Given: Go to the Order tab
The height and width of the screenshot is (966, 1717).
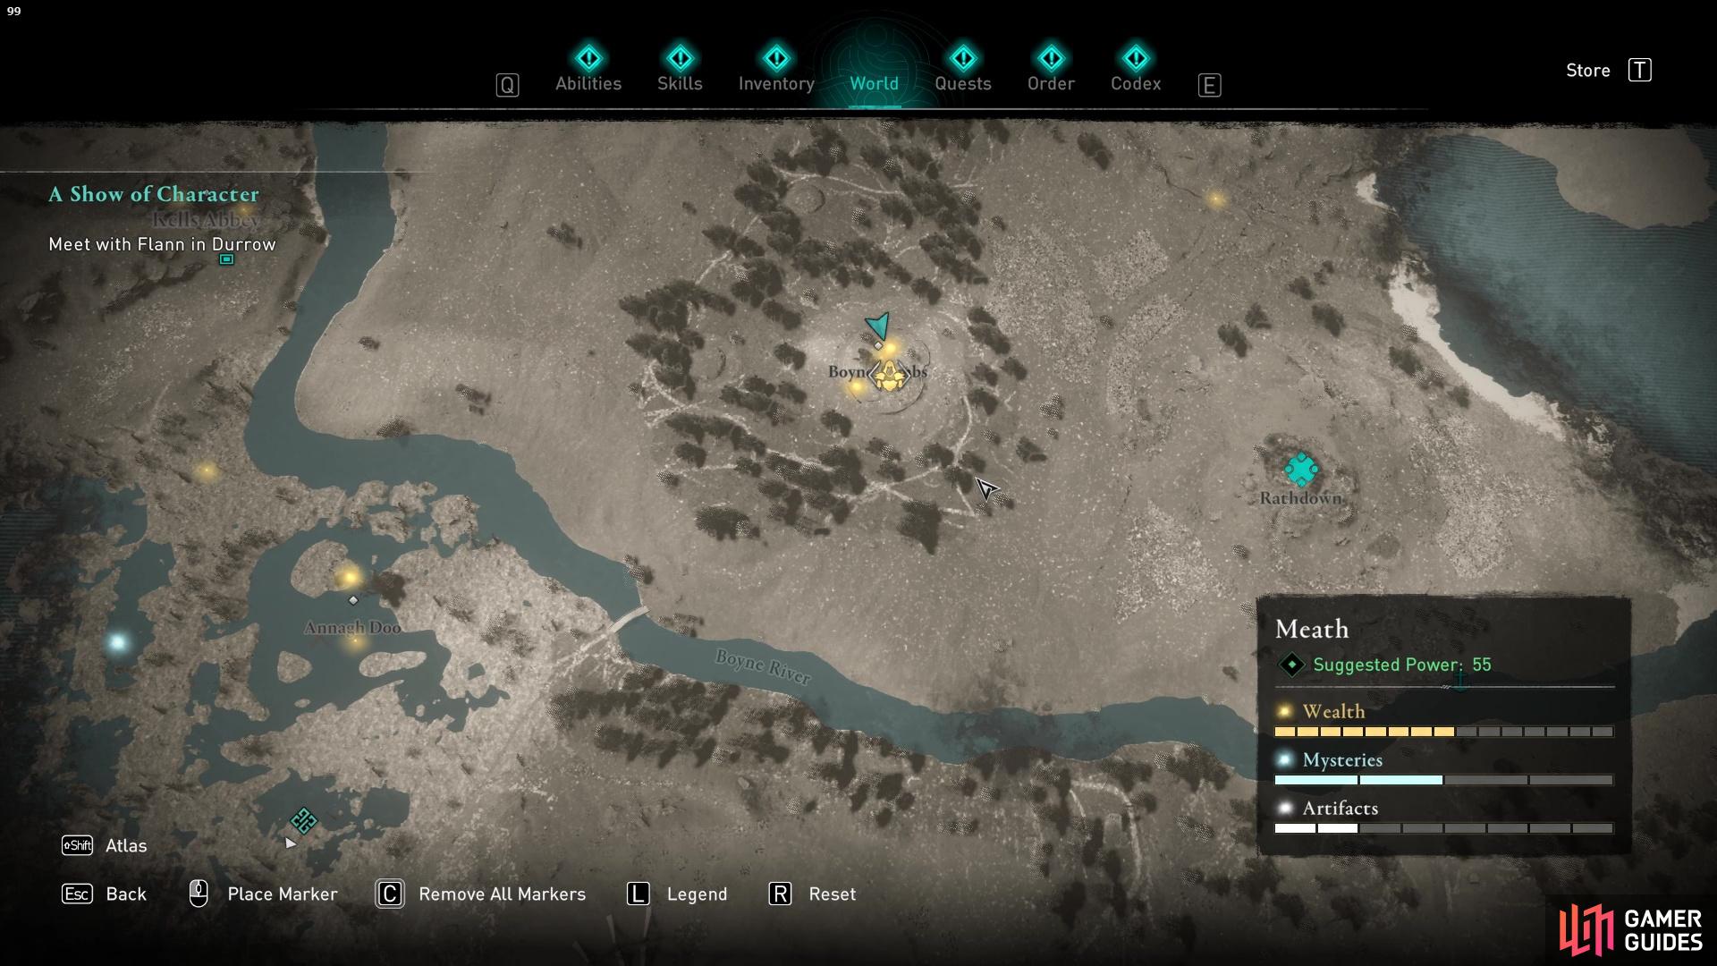Looking at the screenshot, I should pos(1051,83).
